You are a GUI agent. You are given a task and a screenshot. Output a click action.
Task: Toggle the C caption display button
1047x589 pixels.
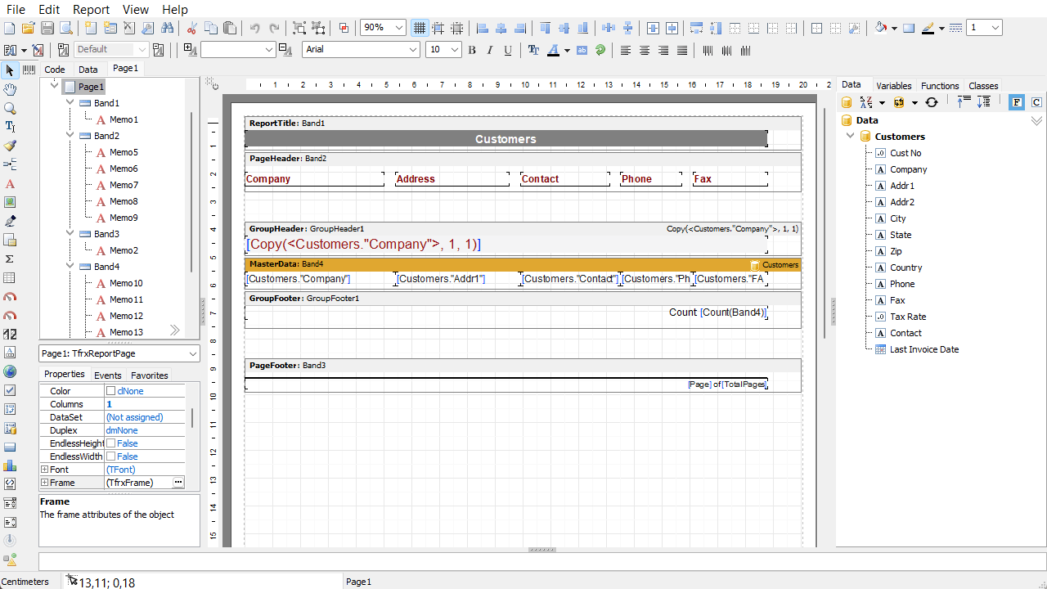click(1036, 102)
